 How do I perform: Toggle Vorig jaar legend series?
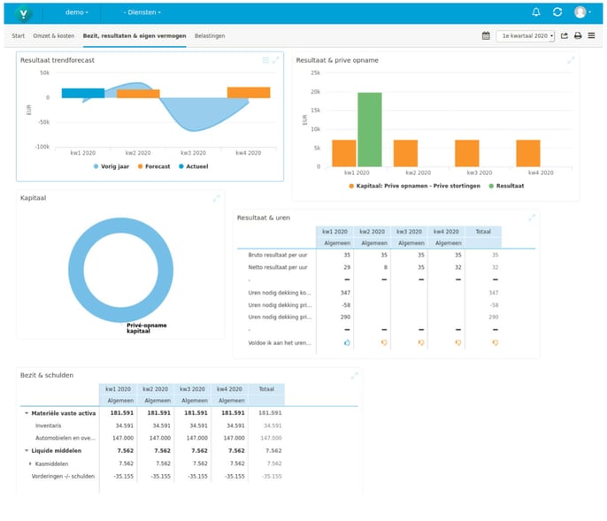point(111,166)
